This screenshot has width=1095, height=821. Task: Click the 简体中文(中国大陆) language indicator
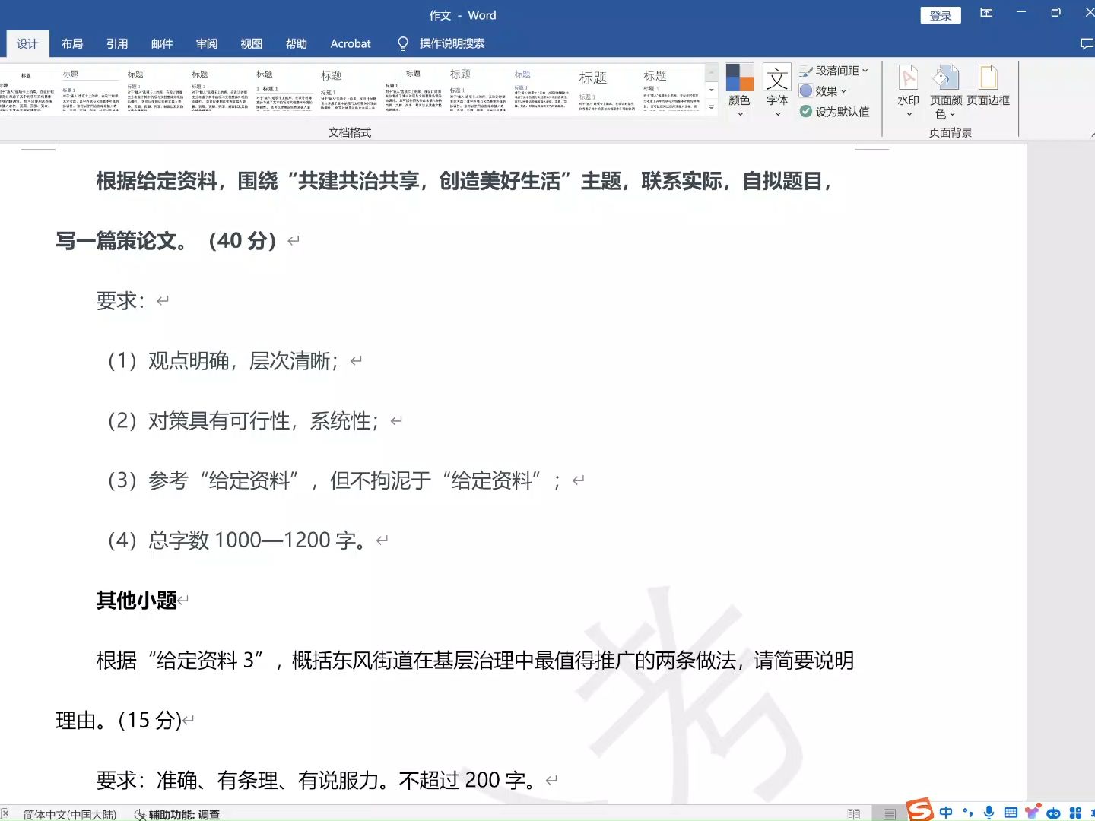coord(70,814)
